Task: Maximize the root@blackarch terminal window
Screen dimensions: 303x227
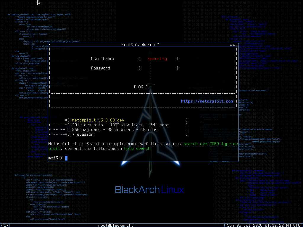Action: pyautogui.click(x=234, y=45)
